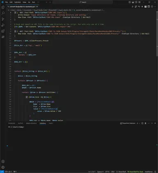158x173 pixels.
Task: Open the Edit menu
Action: pyautogui.click(x=11, y=2)
